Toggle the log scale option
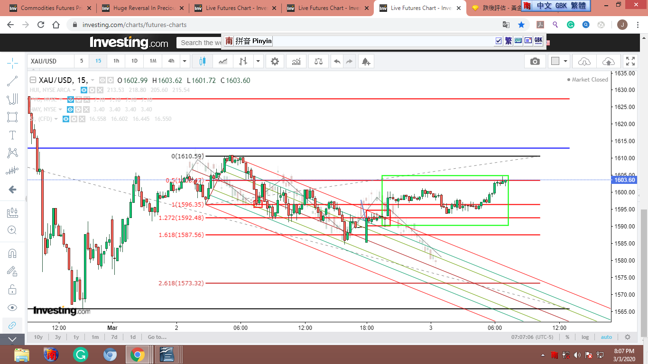 point(585,337)
